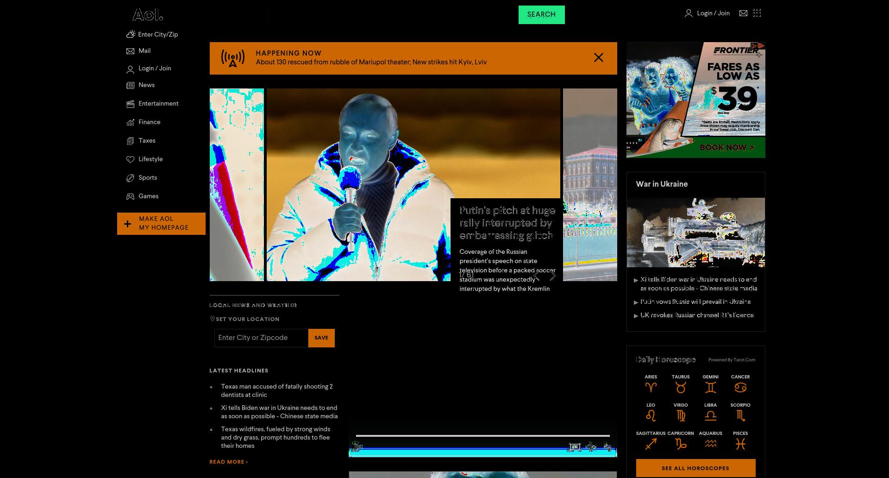Select the Sagittarius horoscope sign
This screenshot has width=889, height=478.
[651, 440]
